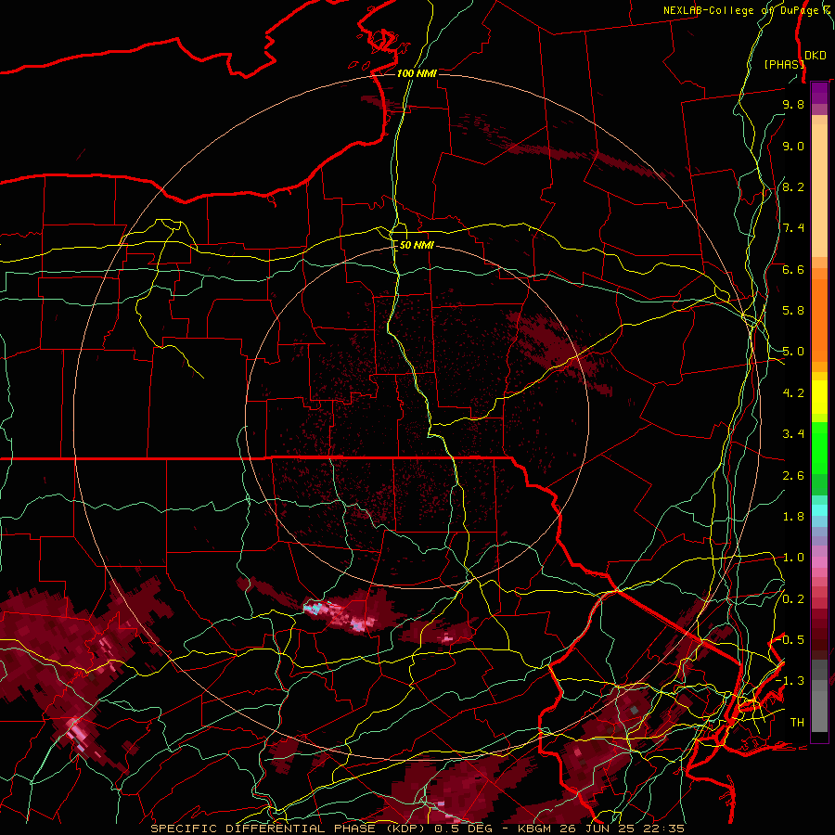
Task: Click the 100 NMI range ring label
Action: click(417, 73)
